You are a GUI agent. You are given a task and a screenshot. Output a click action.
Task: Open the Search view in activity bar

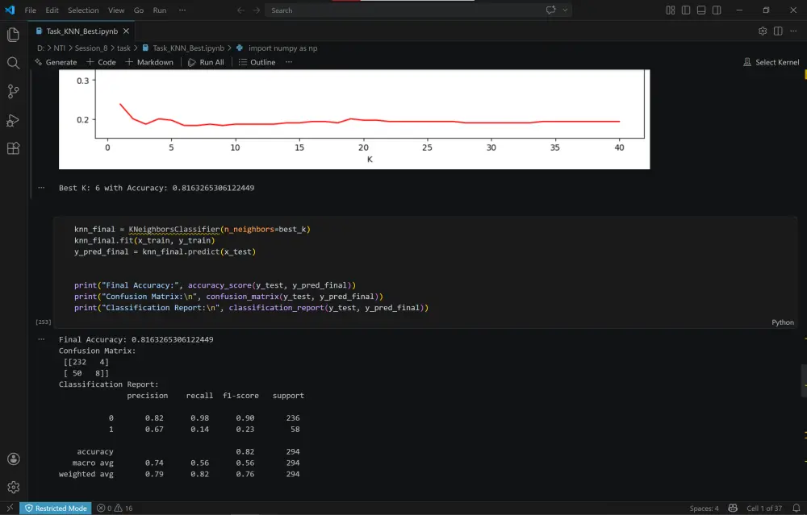click(x=14, y=63)
